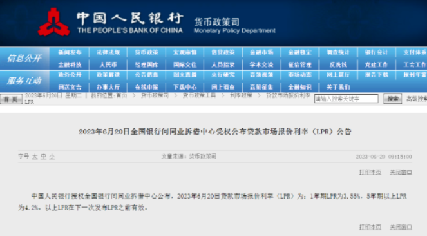Click top 关闭窗口 close window link
Image resolution: width=427 pixels, height=236 pixels.
[401, 172]
